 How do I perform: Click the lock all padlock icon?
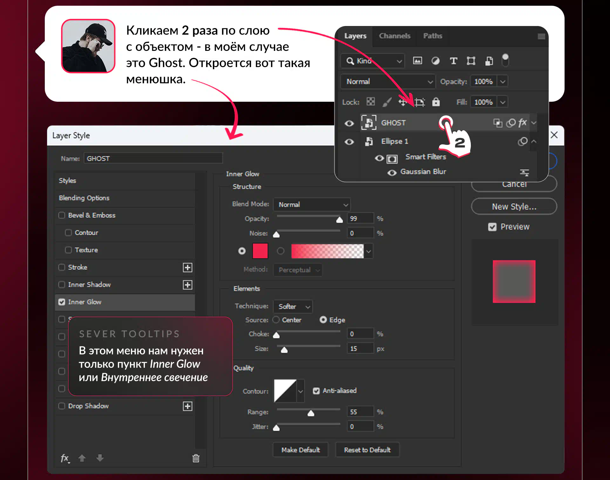[x=436, y=102]
